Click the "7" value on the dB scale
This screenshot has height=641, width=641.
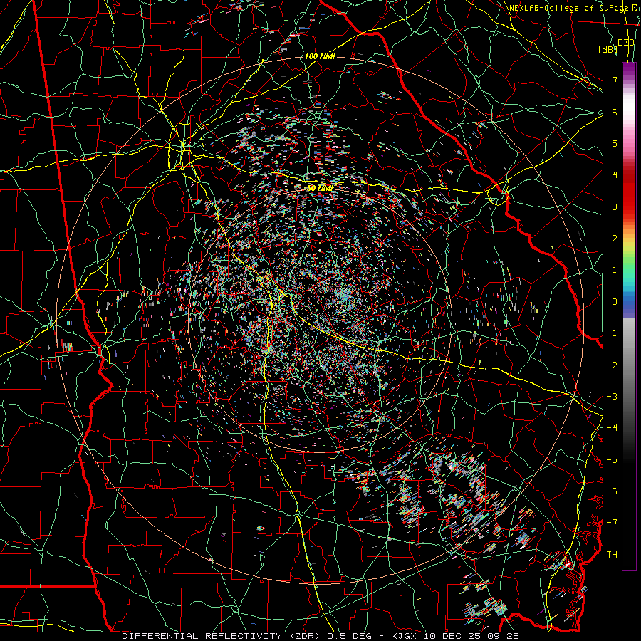click(615, 80)
